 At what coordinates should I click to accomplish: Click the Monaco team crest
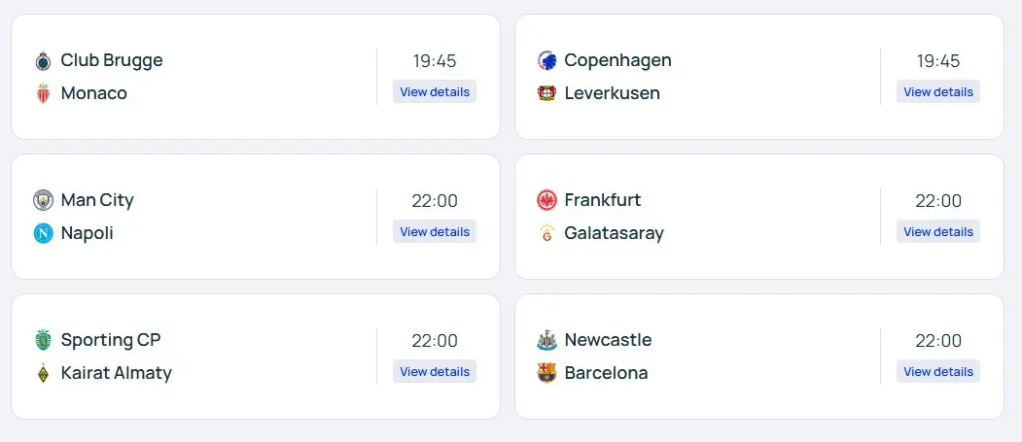coord(43,94)
